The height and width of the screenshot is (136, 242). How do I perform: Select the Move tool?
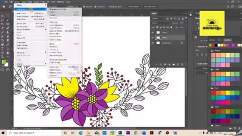tap(2, 16)
